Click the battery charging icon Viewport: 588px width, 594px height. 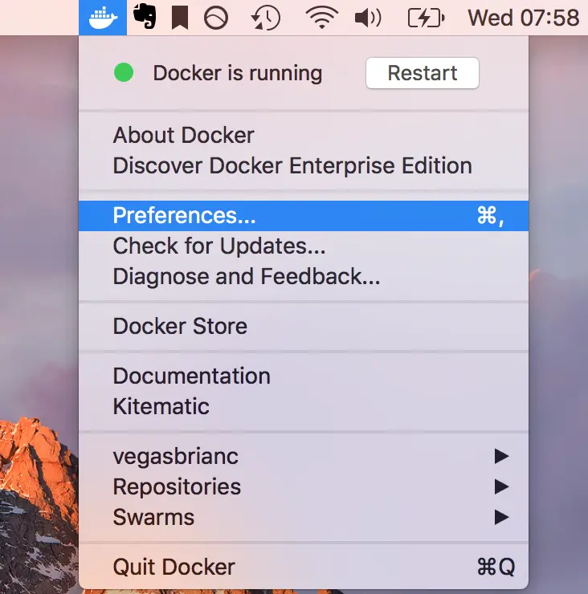tap(426, 18)
